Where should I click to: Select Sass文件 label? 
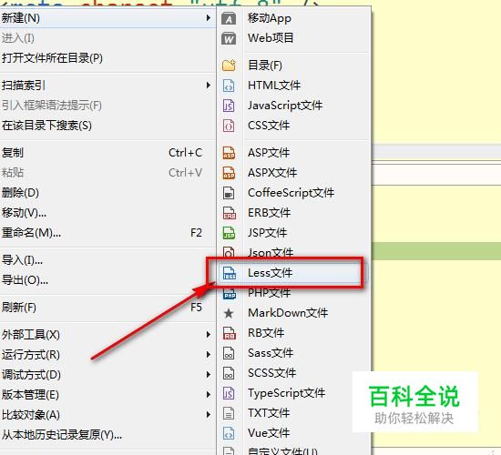point(271,353)
